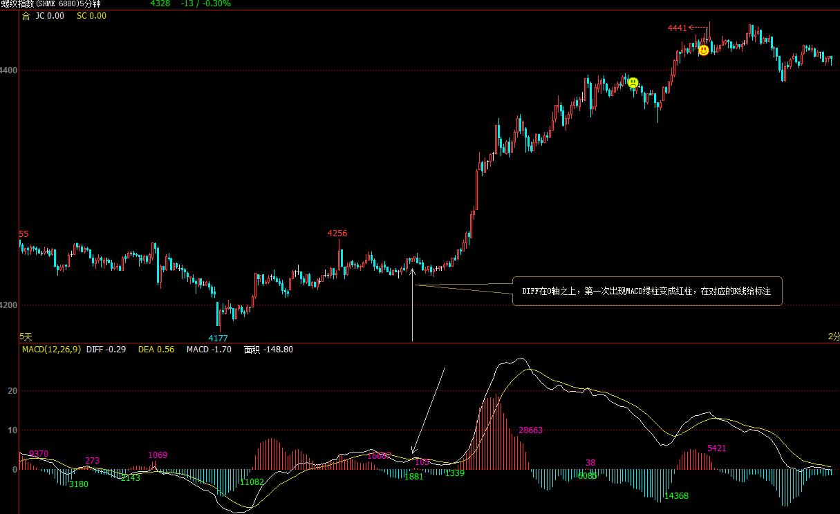The width and height of the screenshot is (840, 514).
Task: Select the 4441 high price label
Action: (x=677, y=28)
